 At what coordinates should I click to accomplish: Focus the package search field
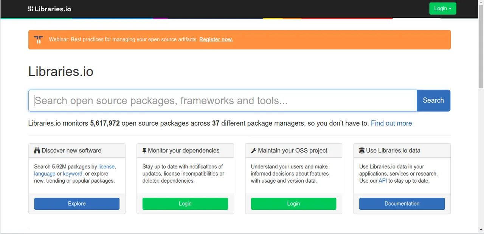point(223,100)
